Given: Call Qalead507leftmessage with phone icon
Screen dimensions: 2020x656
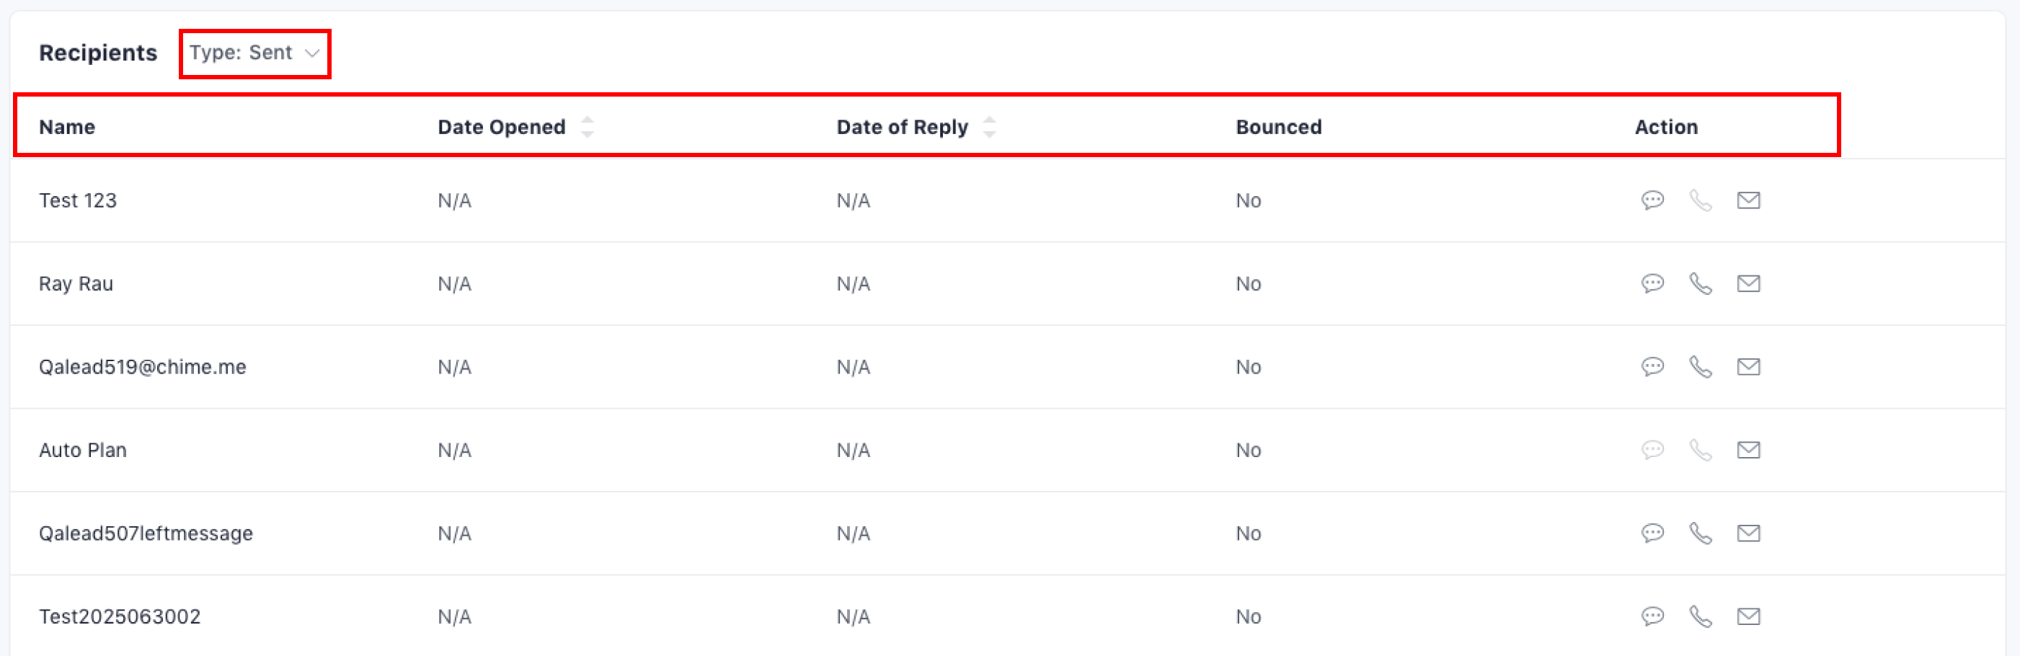Looking at the screenshot, I should [x=1700, y=533].
